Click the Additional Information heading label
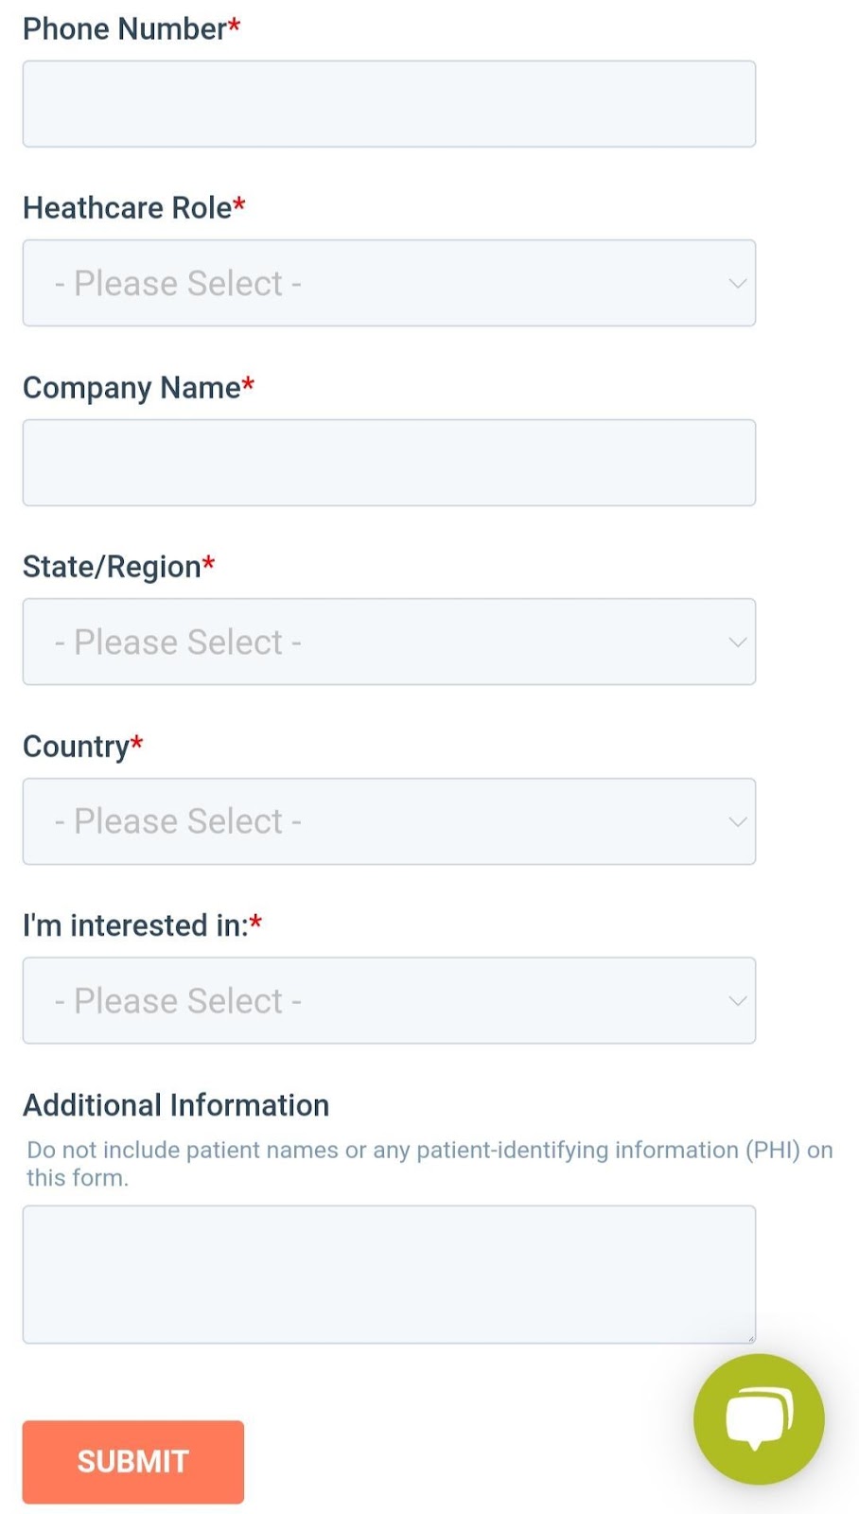The width and height of the screenshot is (859, 1514). (x=176, y=1105)
